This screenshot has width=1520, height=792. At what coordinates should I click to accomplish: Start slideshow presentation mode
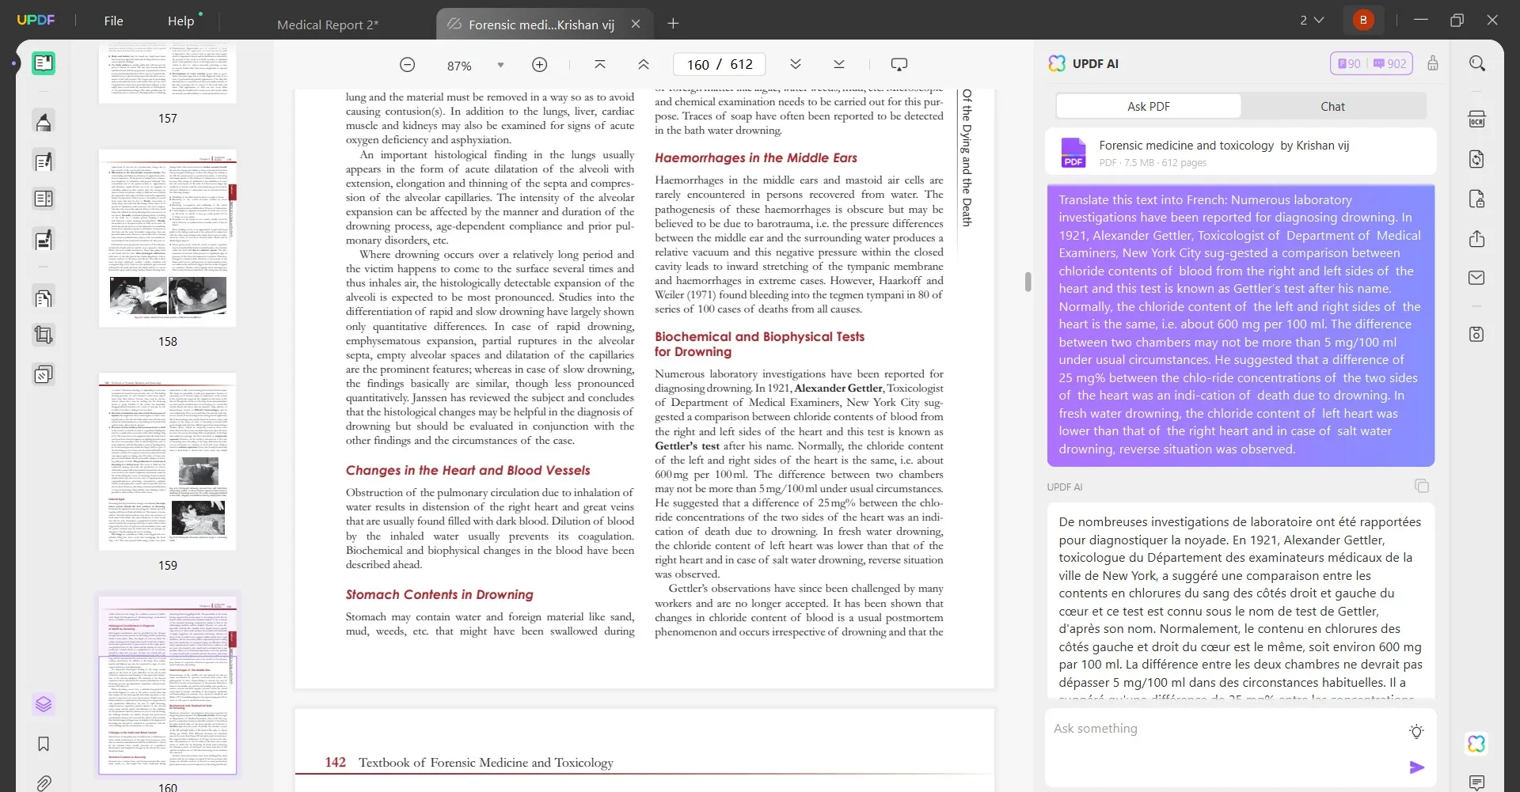899,65
